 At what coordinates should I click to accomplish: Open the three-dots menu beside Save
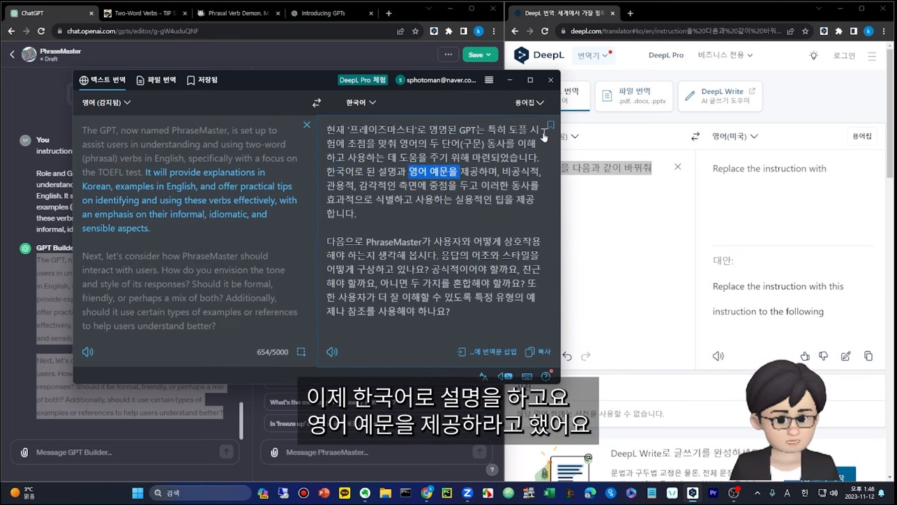tap(448, 54)
